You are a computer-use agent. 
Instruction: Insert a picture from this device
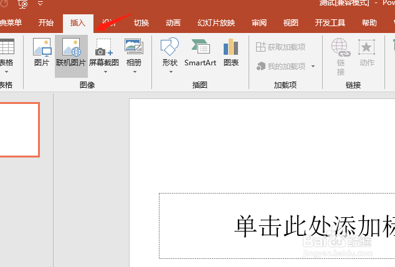coord(42,52)
